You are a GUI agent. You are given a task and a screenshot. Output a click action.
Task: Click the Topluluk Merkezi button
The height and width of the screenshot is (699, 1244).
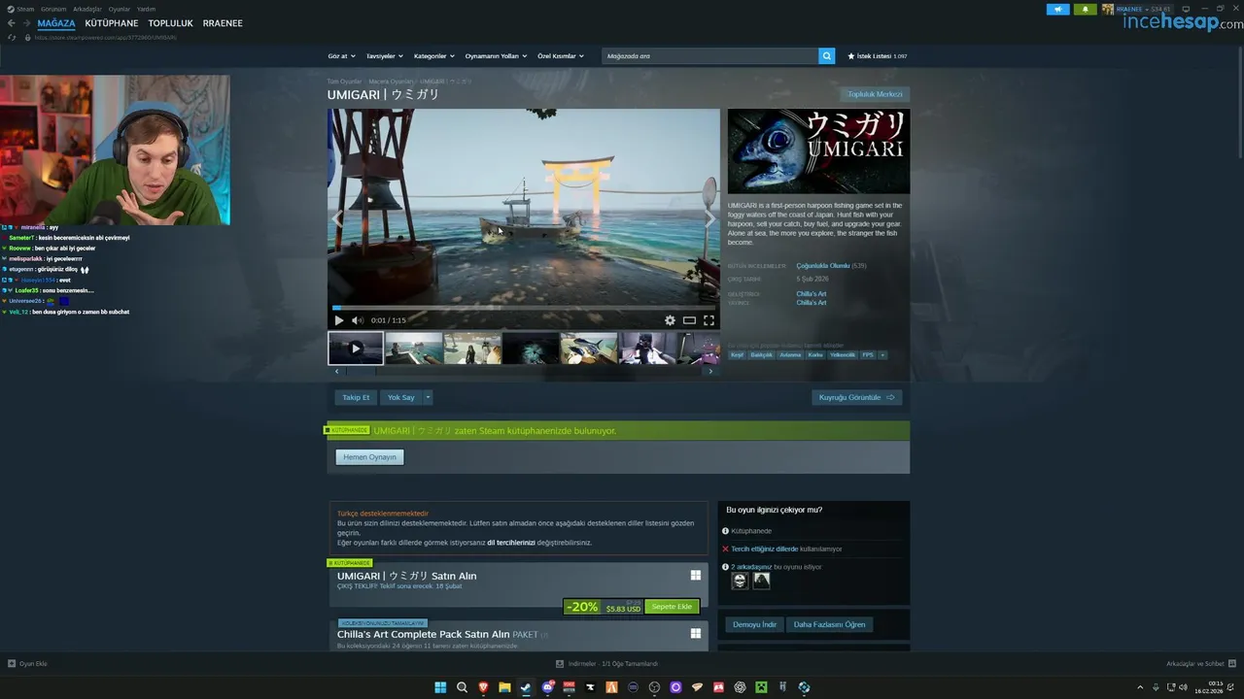pyautogui.click(x=875, y=94)
